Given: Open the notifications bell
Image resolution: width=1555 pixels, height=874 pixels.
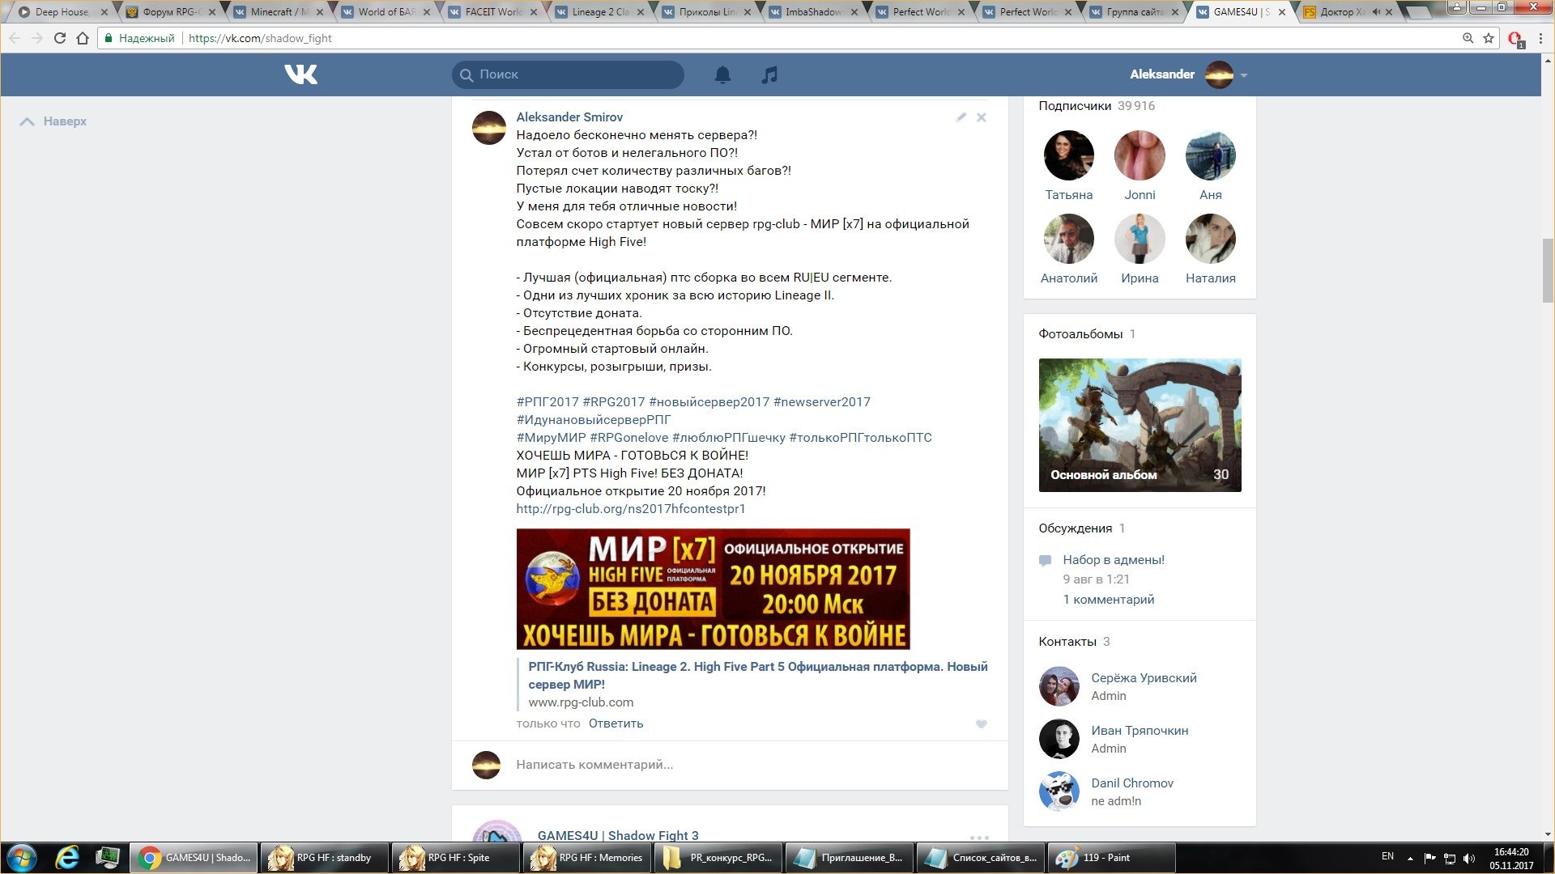Looking at the screenshot, I should click(722, 74).
